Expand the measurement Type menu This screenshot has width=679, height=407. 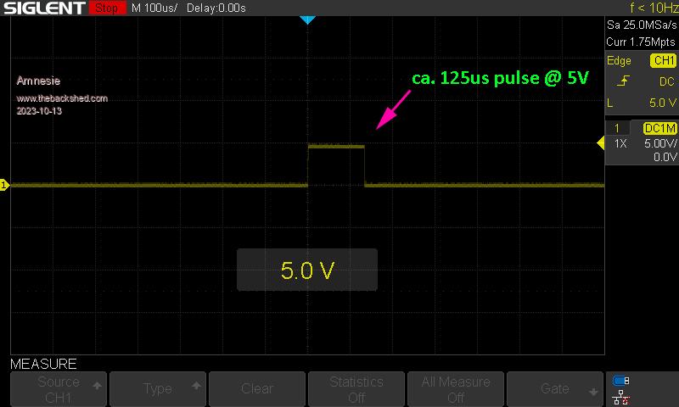click(158, 389)
